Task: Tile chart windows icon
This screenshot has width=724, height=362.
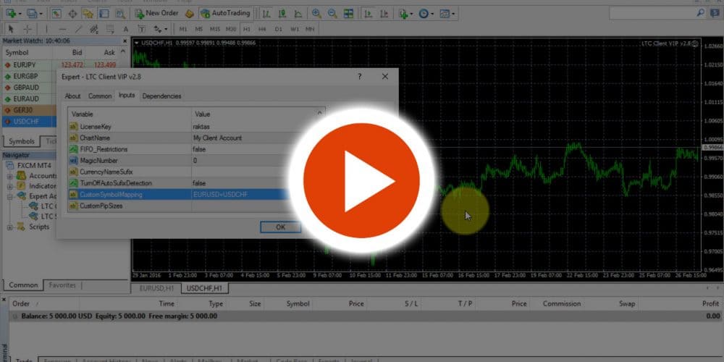Action: 349,13
